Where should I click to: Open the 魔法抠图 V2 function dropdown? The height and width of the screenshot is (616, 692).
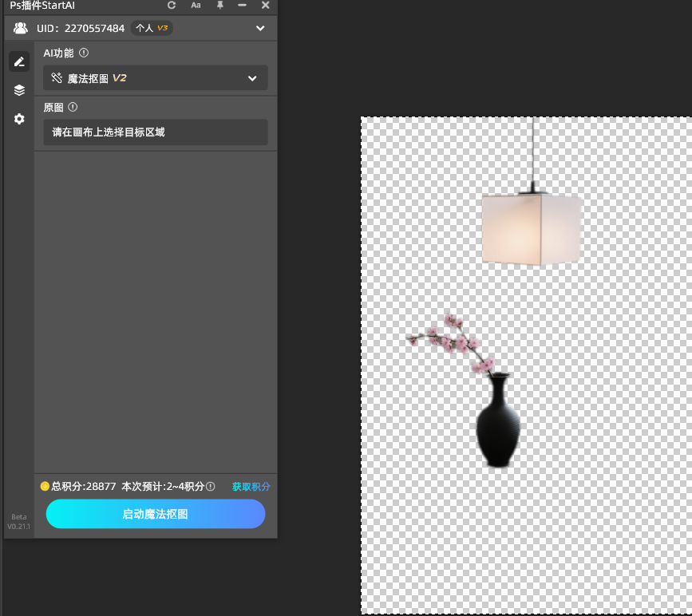point(156,78)
